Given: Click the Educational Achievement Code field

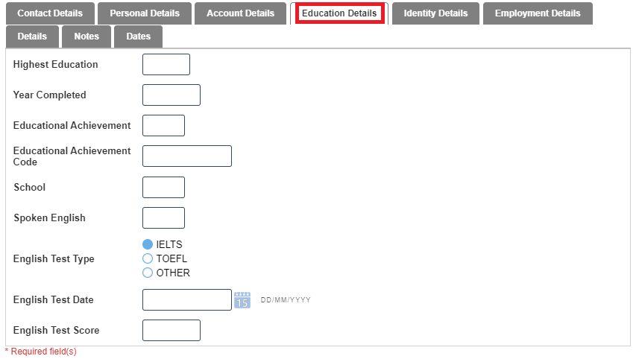Looking at the screenshot, I should click(186, 156).
